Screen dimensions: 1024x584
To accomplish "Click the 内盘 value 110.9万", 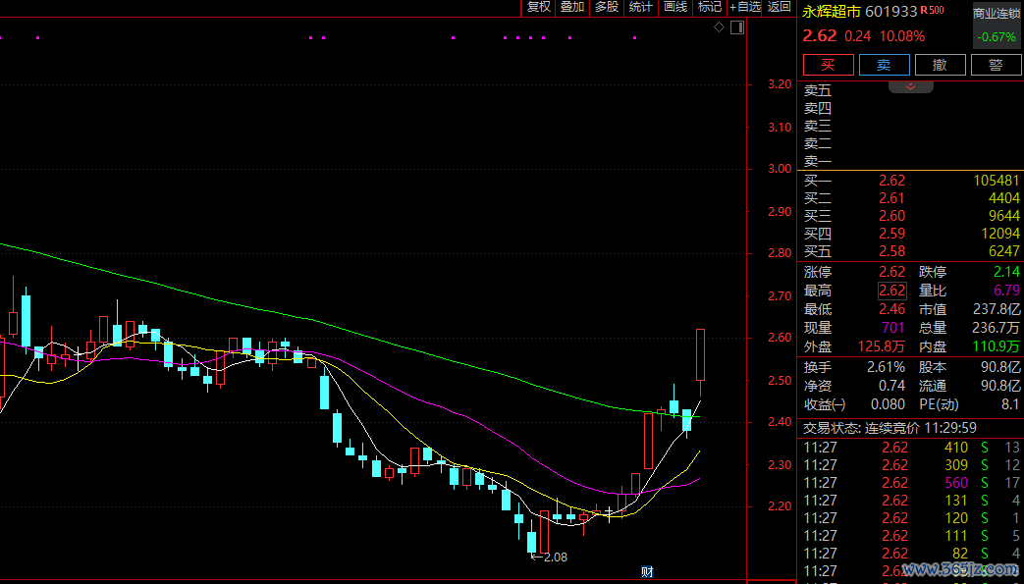I will [996, 346].
